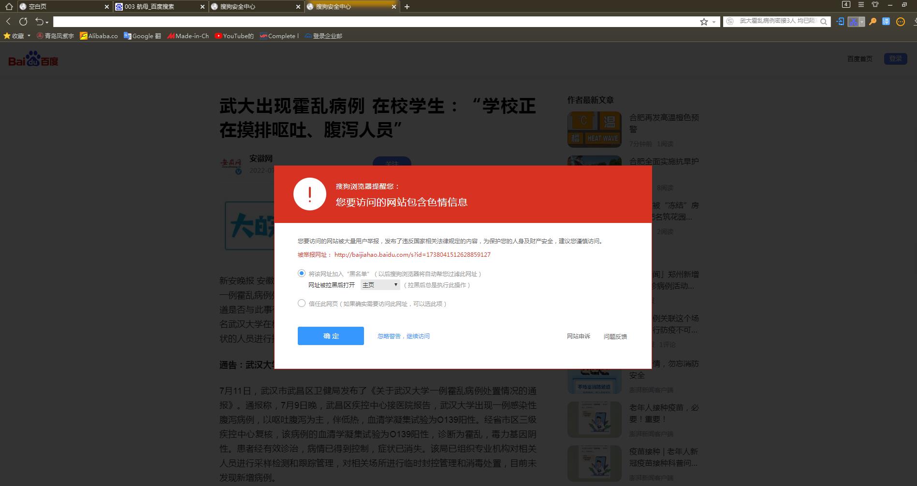Open the 主页 dropdown menu

(380, 285)
